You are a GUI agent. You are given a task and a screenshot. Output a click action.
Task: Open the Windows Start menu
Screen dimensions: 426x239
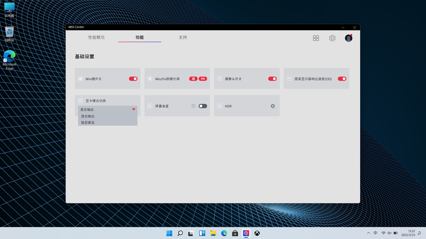[169, 233]
